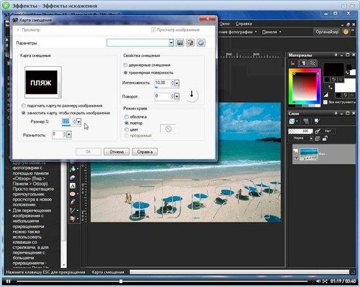
Task: Open the Справка menu
Action: (244, 24)
